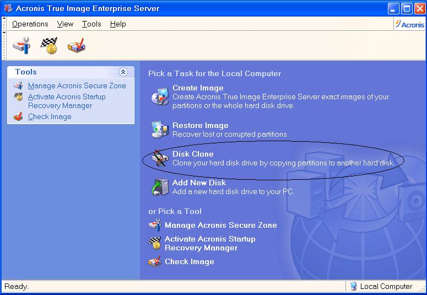Click the Restore Image task icon
The width and height of the screenshot is (427, 295).
click(160, 129)
